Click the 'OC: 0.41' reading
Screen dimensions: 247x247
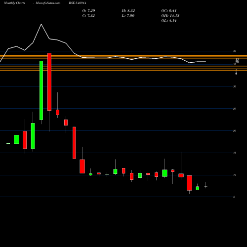(169, 11)
